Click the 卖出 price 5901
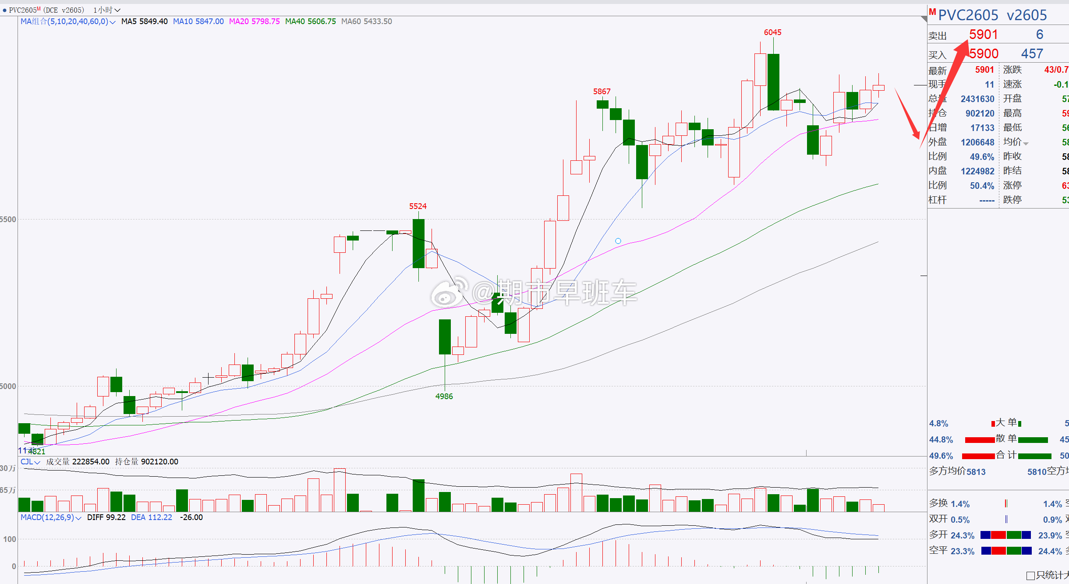This screenshot has height=584, width=1069. click(983, 35)
